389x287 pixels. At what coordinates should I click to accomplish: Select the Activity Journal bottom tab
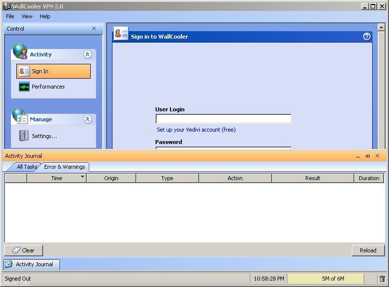click(32, 264)
